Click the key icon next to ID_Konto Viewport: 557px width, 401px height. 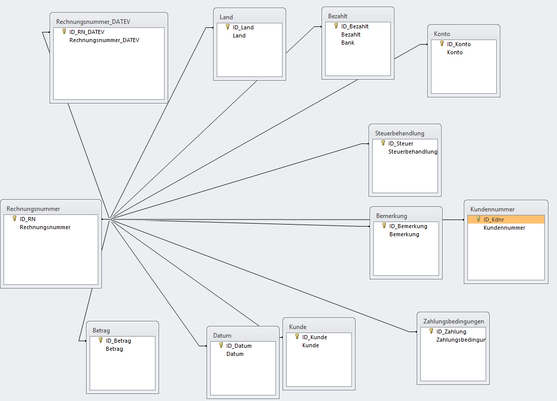click(442, 44)
